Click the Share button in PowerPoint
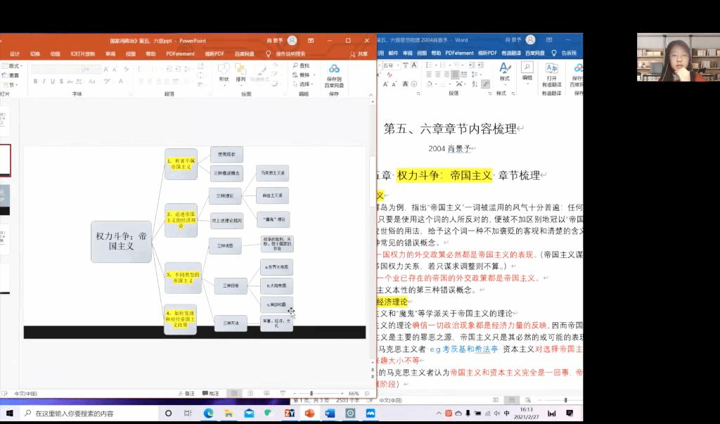 pyautogui.click(x=359, y=53)
